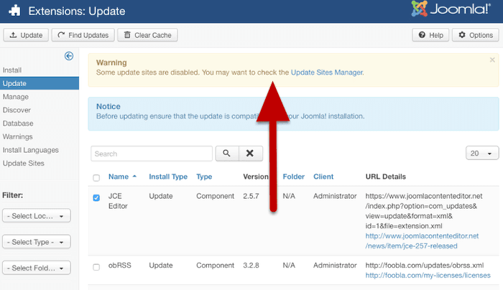
Task: Click Clear Cache button
Action: 147,35
